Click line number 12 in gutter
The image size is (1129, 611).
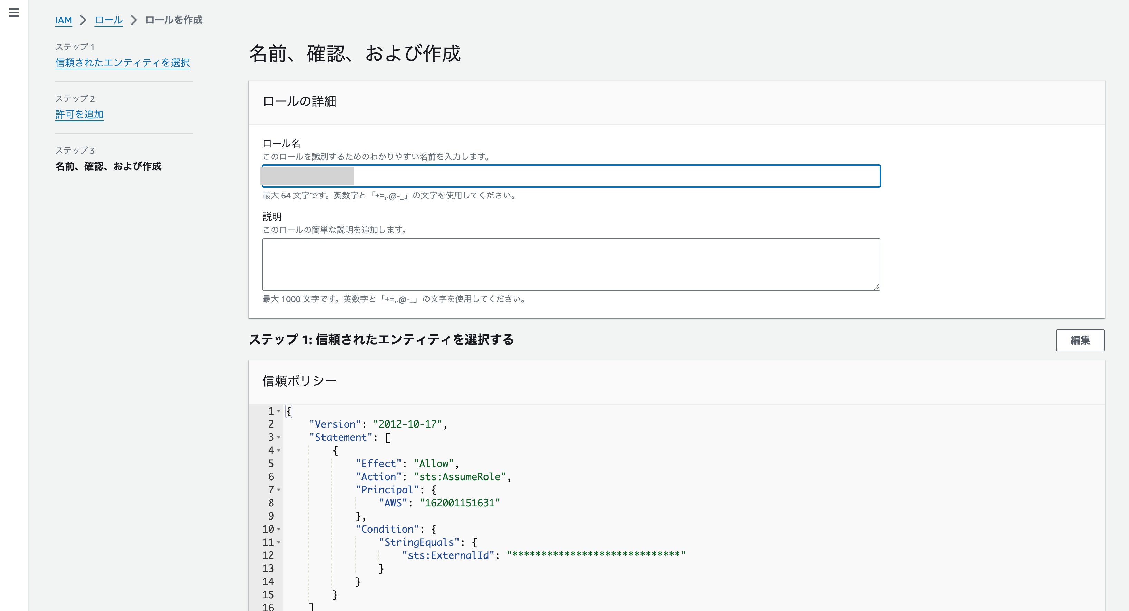pyautogui.click(x=268, y=556)
